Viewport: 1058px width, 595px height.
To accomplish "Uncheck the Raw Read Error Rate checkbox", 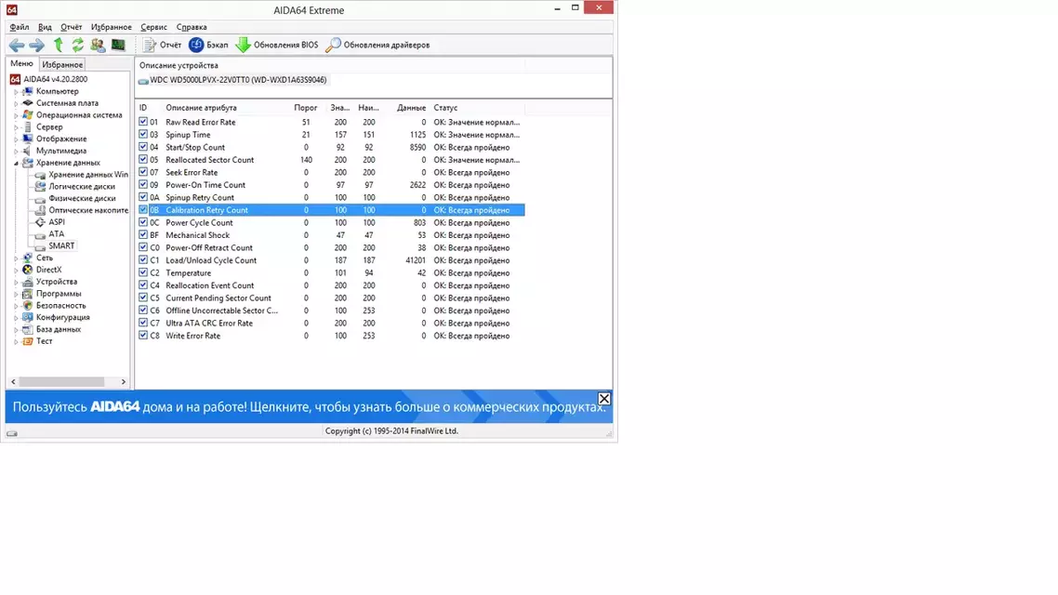I will 143,122.
